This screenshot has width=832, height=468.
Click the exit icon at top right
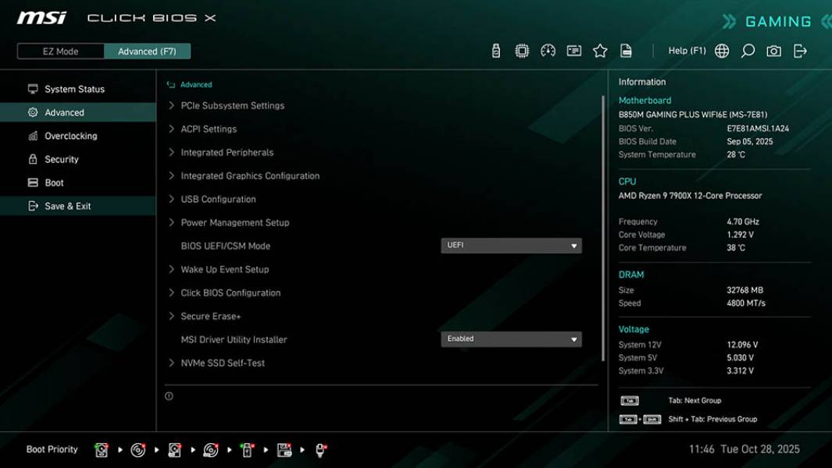coord(799,50)
